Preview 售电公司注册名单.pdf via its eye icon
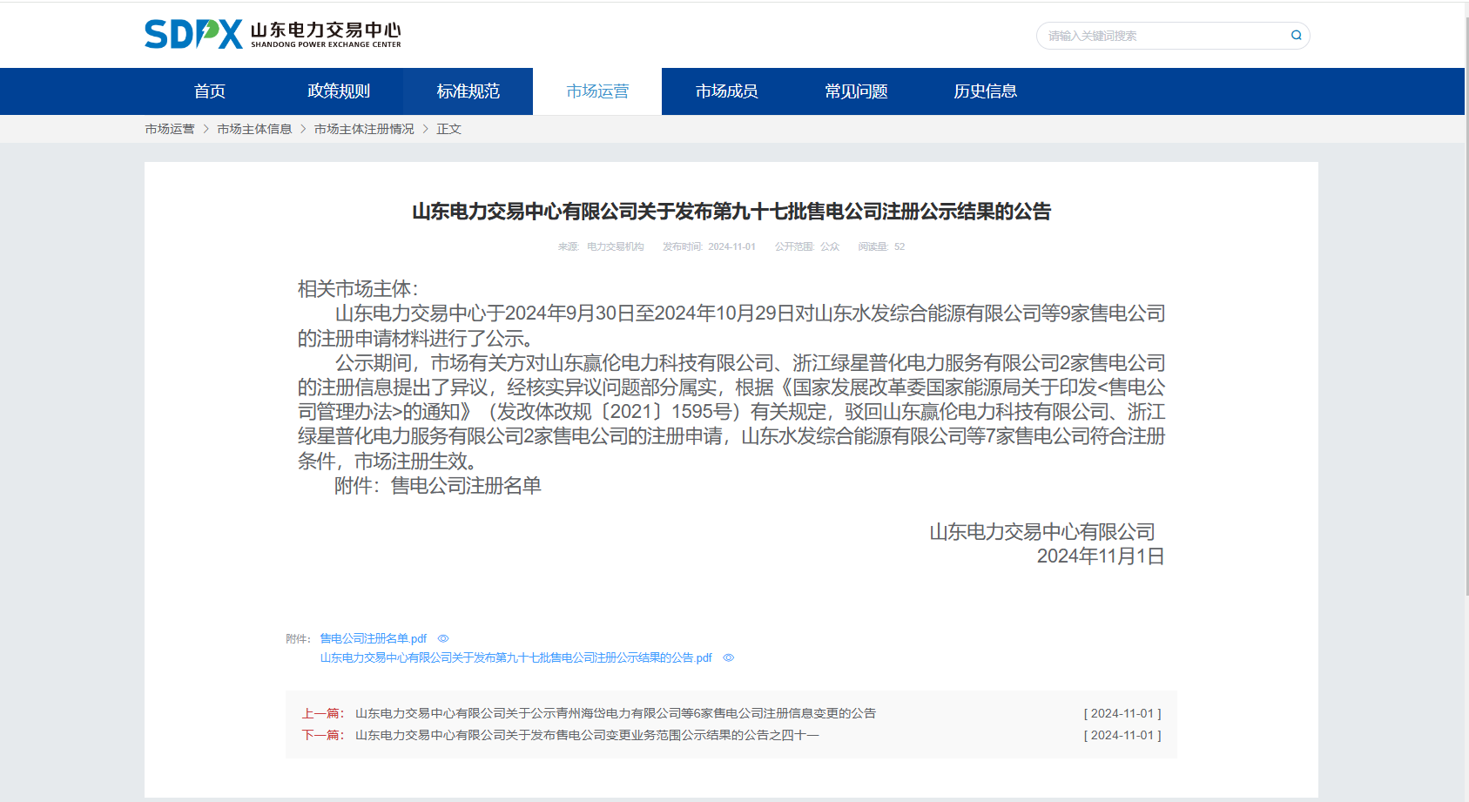This screenshot has height=802, width=1469. (443, 638)
